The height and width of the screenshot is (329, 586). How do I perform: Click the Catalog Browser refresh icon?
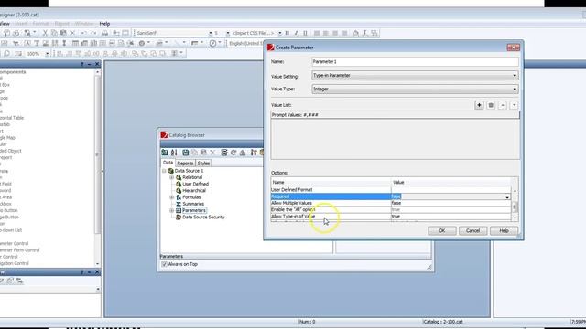tap(233, 153)
